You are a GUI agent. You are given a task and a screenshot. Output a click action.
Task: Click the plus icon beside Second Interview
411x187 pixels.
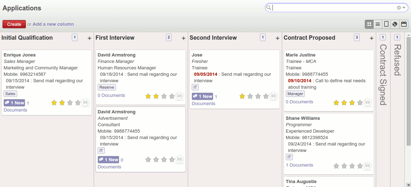[x=277, y=38]
